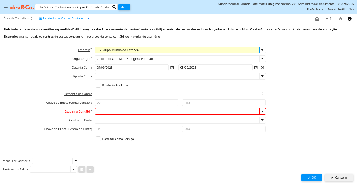This screenshot has width=357, height=185.
Task: Click the Trocar Perfil link
Action: click(x=336, y=9)
